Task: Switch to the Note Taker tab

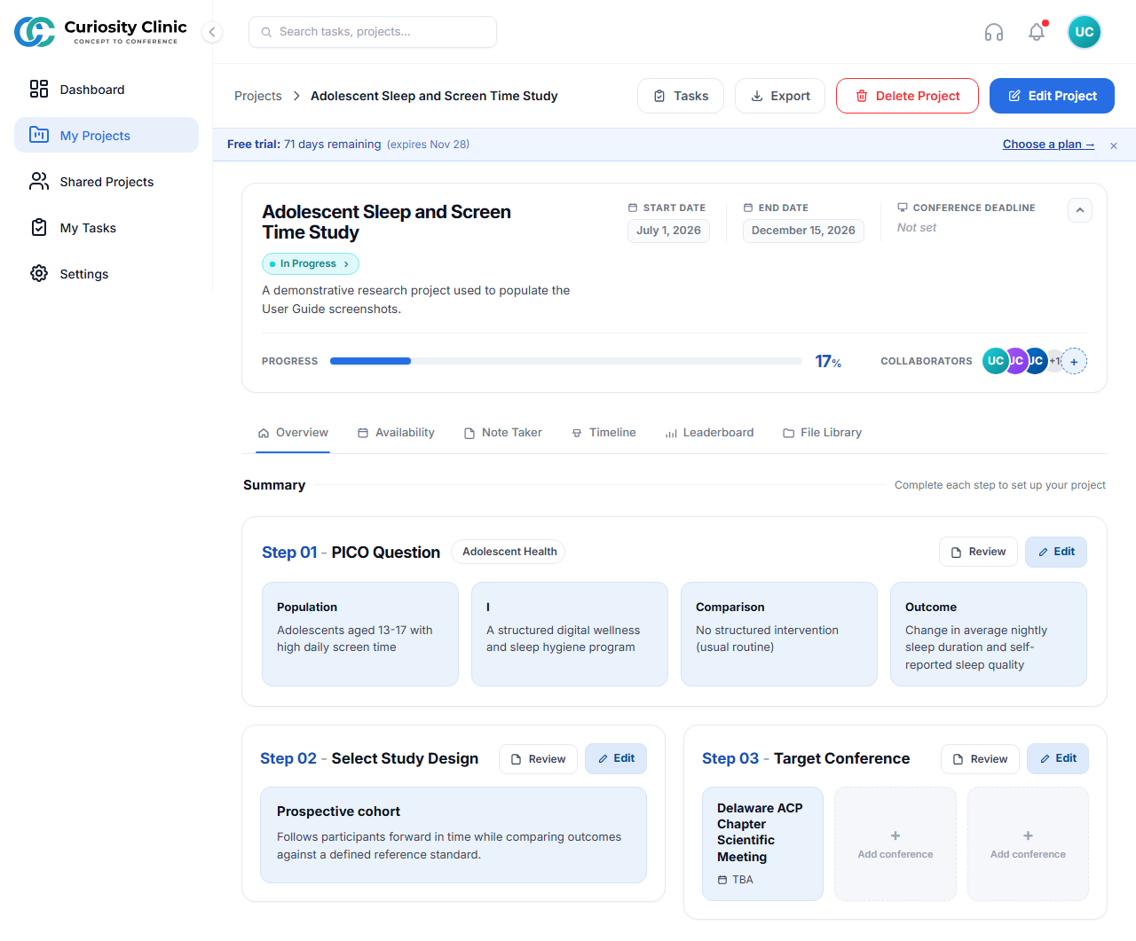Action: (502, 433)
